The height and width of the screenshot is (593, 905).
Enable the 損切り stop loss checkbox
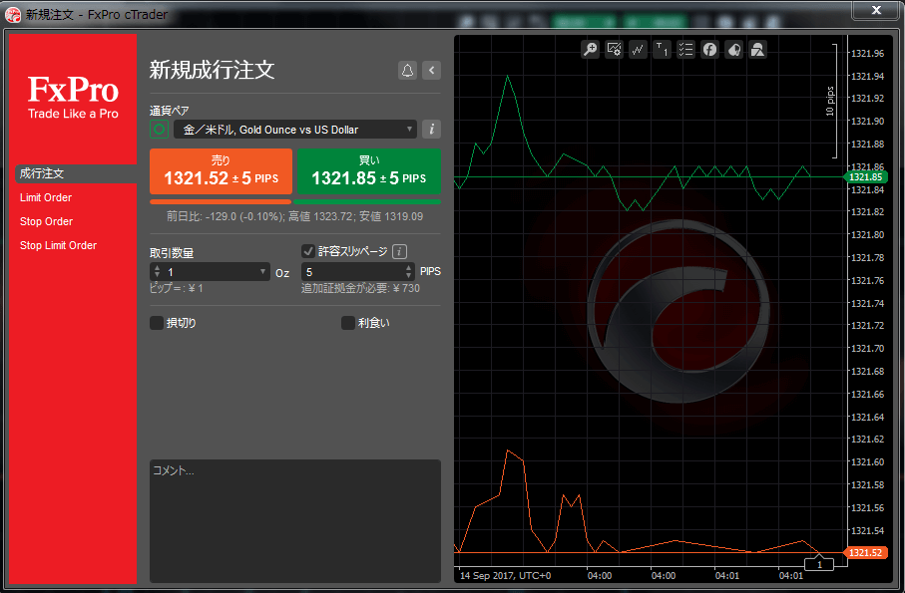[157, 323]
